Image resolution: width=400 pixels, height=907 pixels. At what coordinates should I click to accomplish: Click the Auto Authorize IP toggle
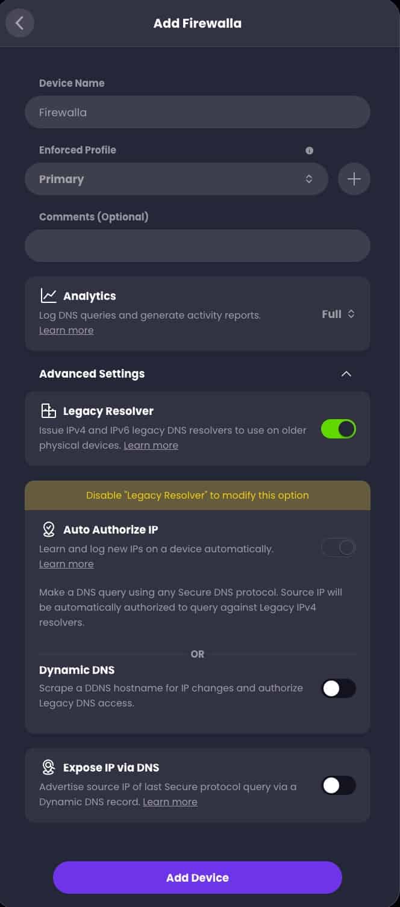339,547
